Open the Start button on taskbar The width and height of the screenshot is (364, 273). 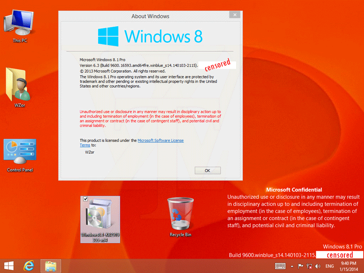point(9,266)
